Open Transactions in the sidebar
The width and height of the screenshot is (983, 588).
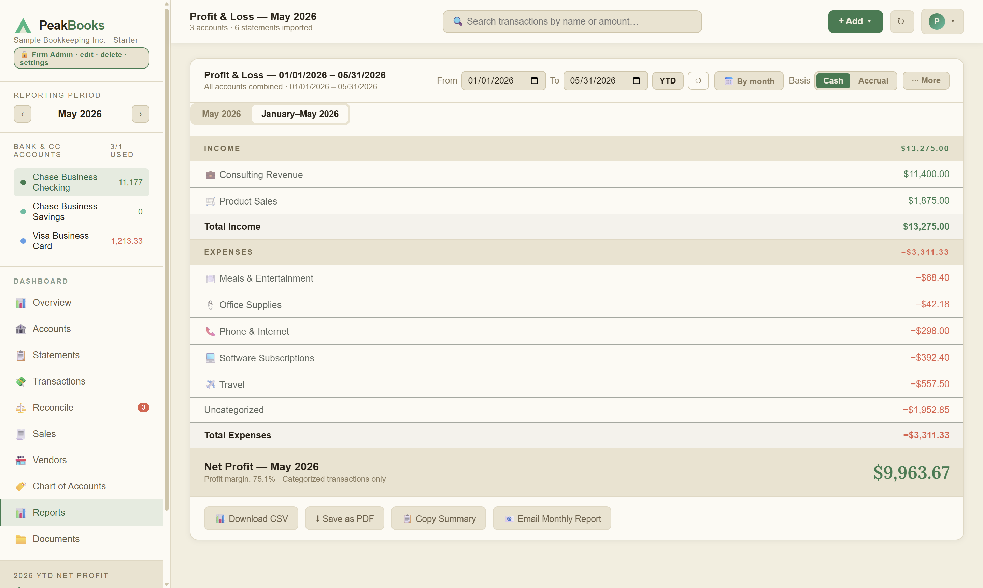coord(82,381)
